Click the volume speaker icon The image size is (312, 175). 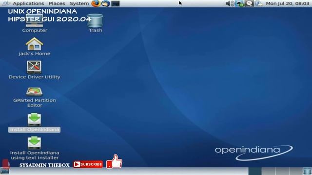[230, 3]
